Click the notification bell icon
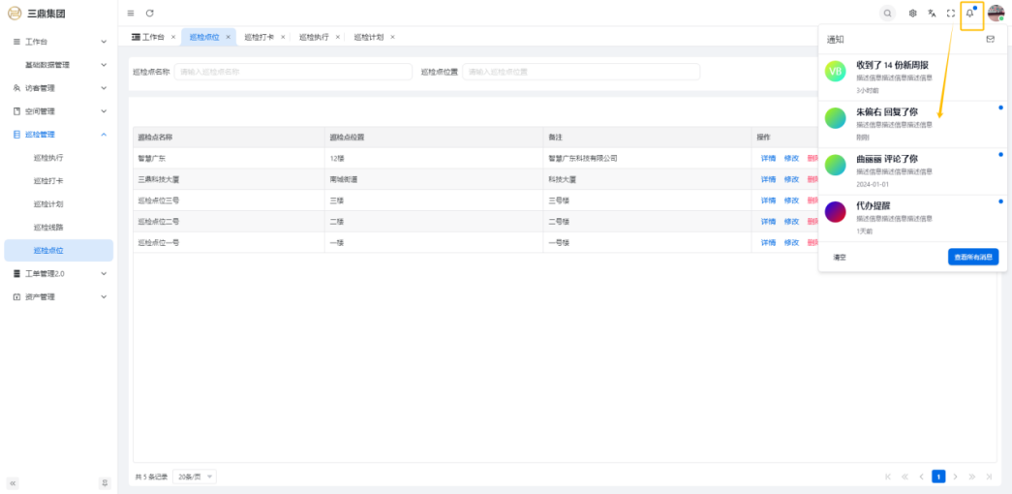Viewport: 1012px width, 494px height. point(969,14)
